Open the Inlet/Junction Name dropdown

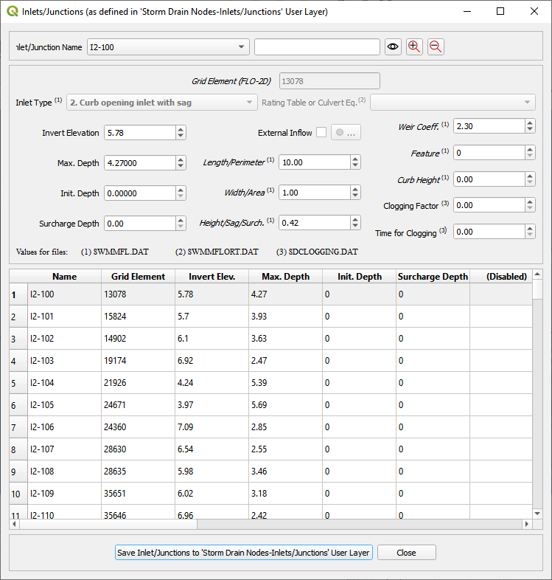(x=242, y=47)
